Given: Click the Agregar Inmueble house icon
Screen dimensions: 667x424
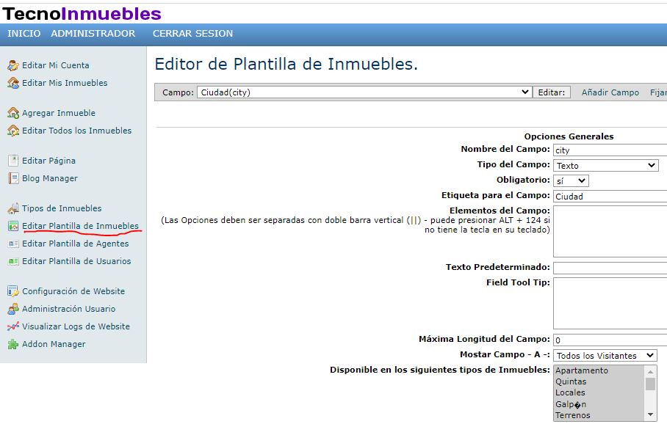Looking at the screenshot, I should point(12,113).
